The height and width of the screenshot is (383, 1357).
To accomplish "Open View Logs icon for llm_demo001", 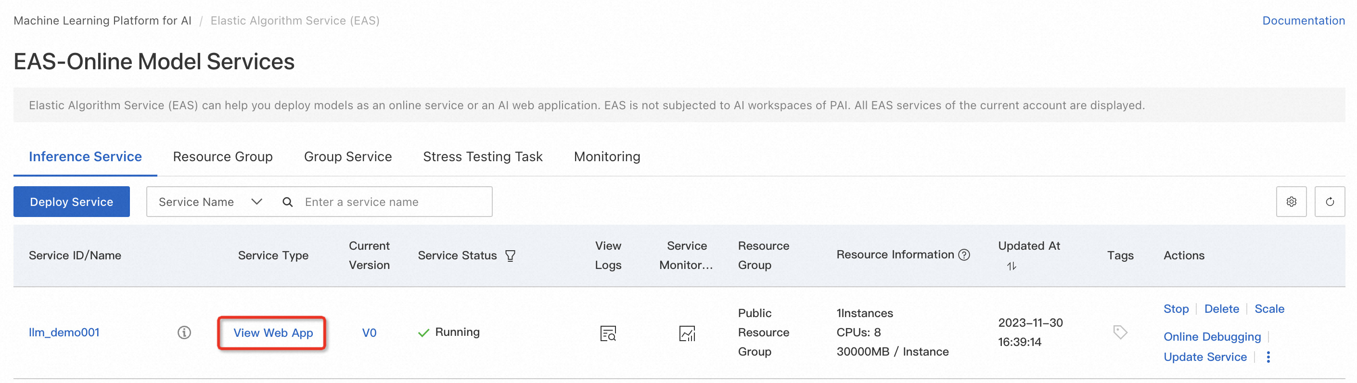I will pyautogui.click(x=608, y=333).
